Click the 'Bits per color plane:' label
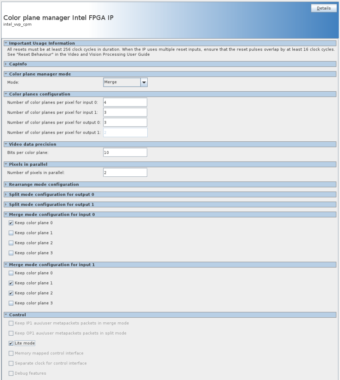 [28, 153]
